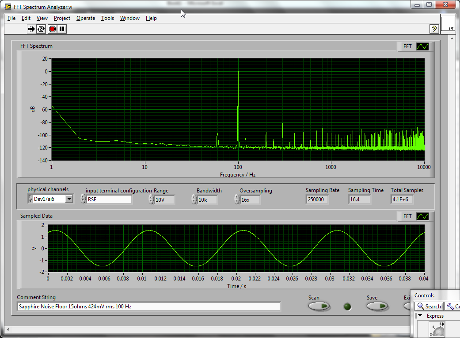Click the vertical scrollbar up arrow
Screen dimensions: 460x338
pos(452,38)
